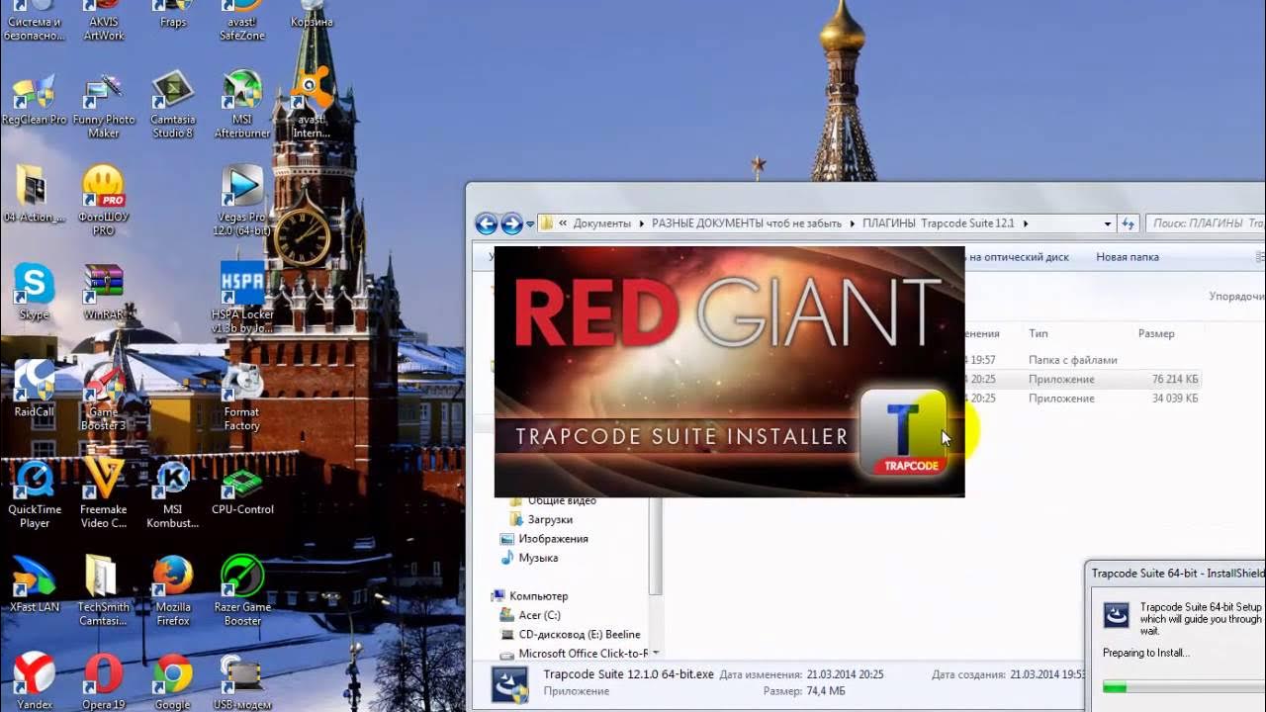Go back in Explorer window
This screenshot has width=1266, height=712.
[x=486, y=223]
